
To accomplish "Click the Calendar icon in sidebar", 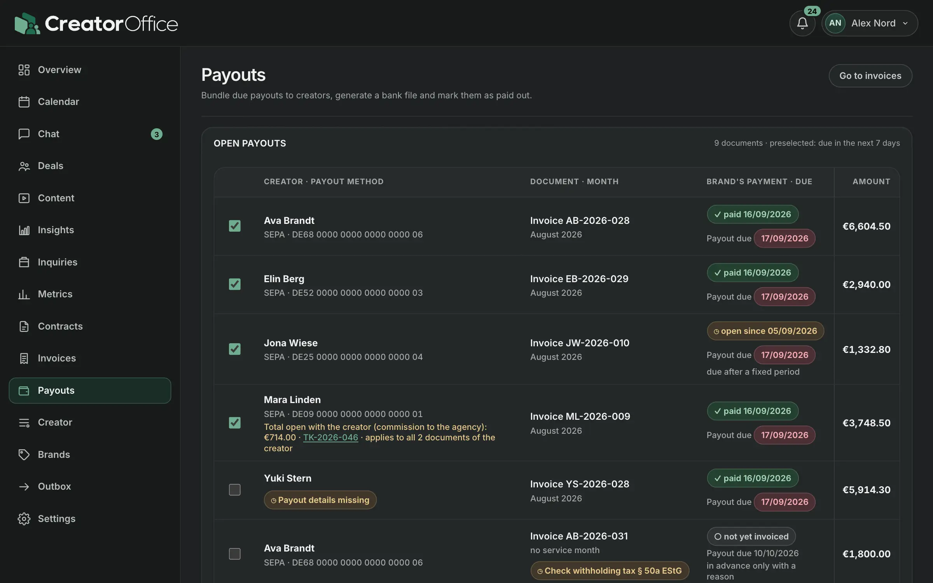I will [x=24, y=102].
